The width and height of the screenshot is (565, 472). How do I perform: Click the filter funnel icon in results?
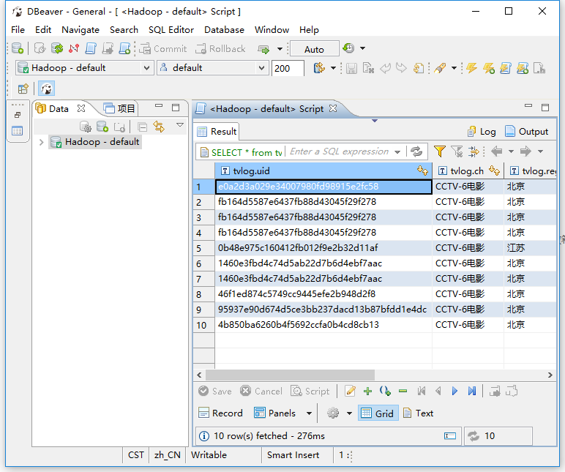pyautogui.click(x=439, y=151)
